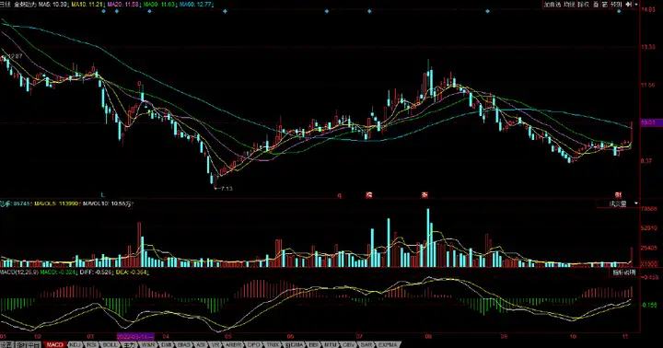Select the DPO indicator tab
The height and width of the screenshot is (348, 663).
[x=253, y=344]
